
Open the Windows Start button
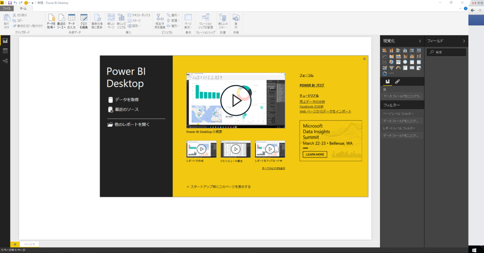474,250
